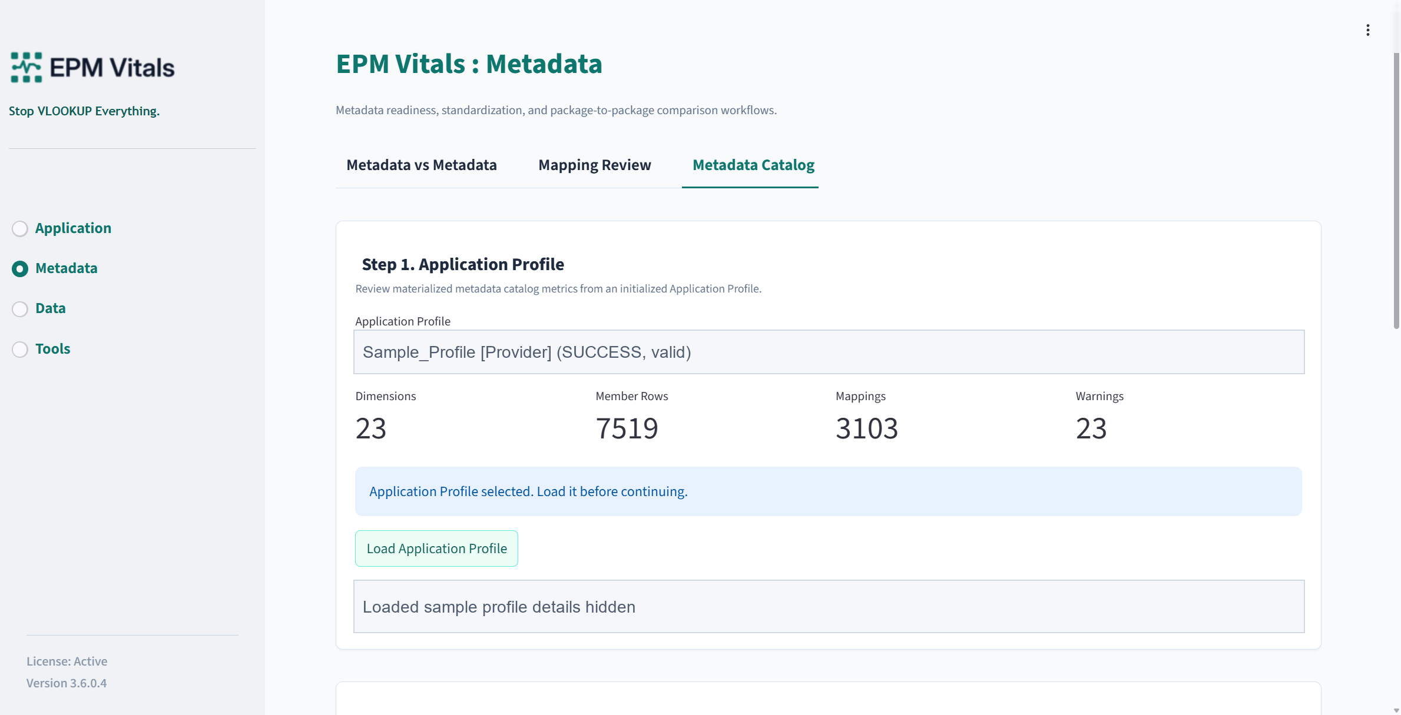Open the Application Profile dropdown
Screen dimensions: 1401x715
pyautogui.click(x=829, y=352)
